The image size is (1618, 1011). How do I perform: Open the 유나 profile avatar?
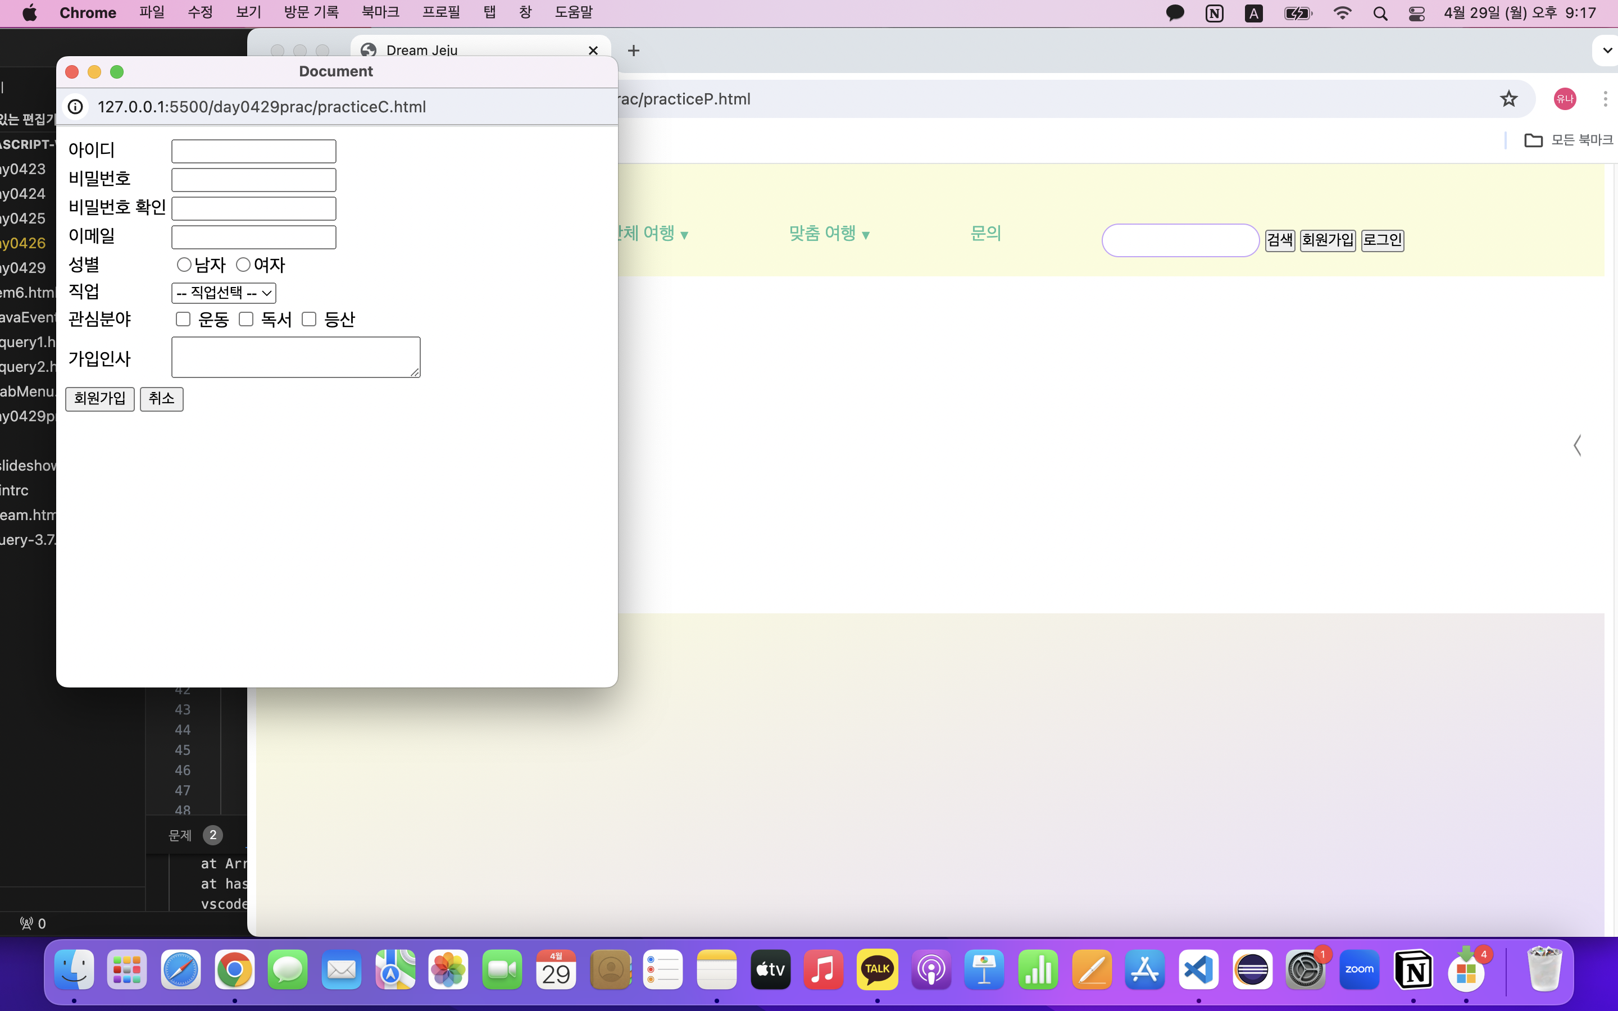click(1564, 99)
